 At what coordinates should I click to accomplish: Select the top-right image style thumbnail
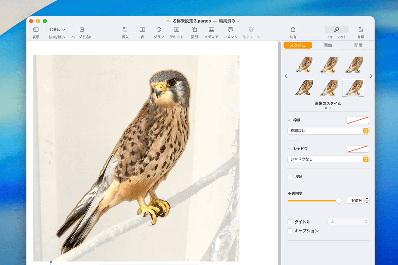coord(354,65)
